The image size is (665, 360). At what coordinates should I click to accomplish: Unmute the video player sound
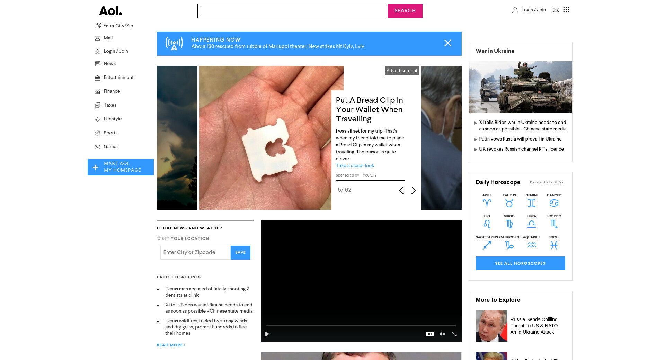(442, 334)
